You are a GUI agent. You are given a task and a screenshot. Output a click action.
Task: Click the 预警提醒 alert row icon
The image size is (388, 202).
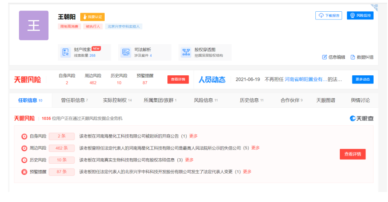[x=24, y=172]
